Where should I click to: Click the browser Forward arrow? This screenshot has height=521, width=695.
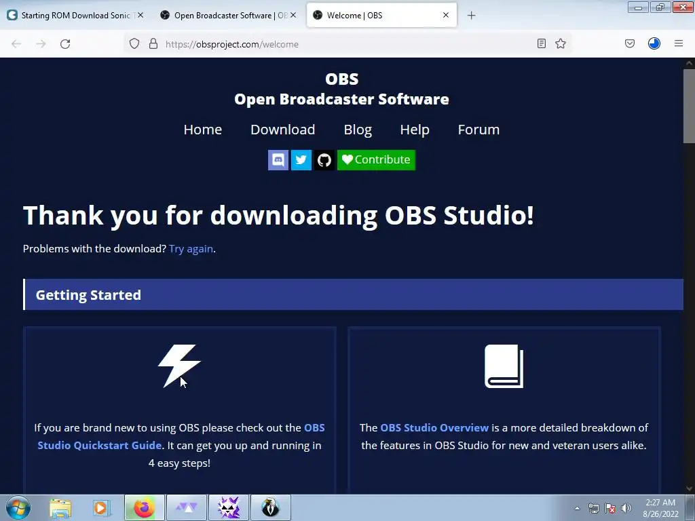click(41, 44)
